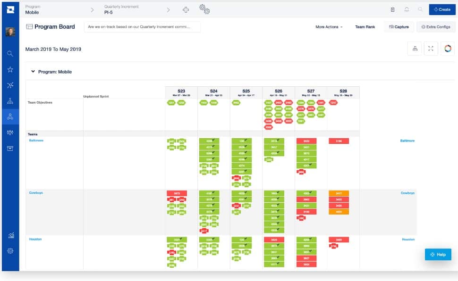Select the highlighted teams icon in sidebar
This screenshot has width=458, height=281.
(x=10, y=116)
